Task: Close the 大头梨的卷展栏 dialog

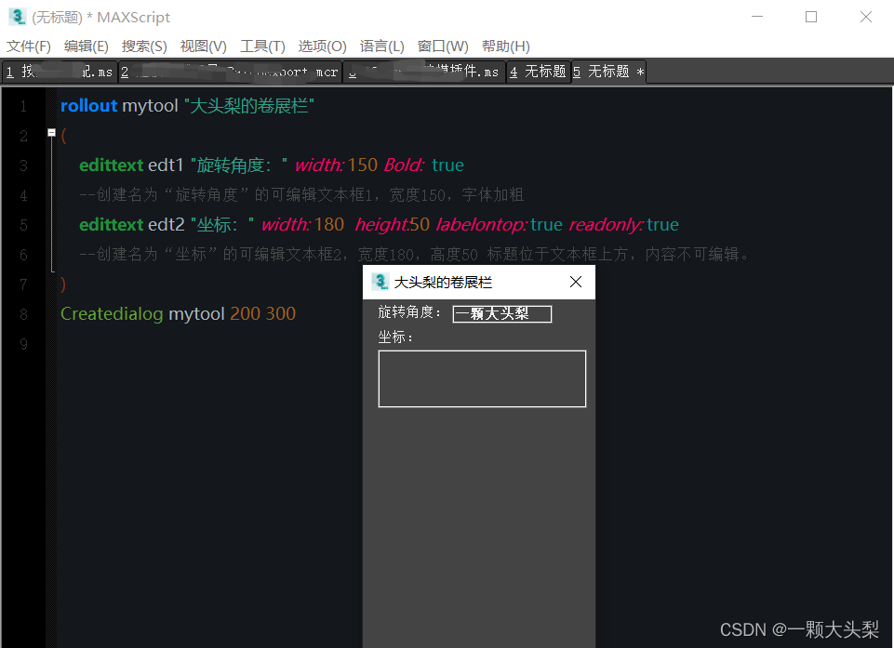Action: tap(575, 281)
